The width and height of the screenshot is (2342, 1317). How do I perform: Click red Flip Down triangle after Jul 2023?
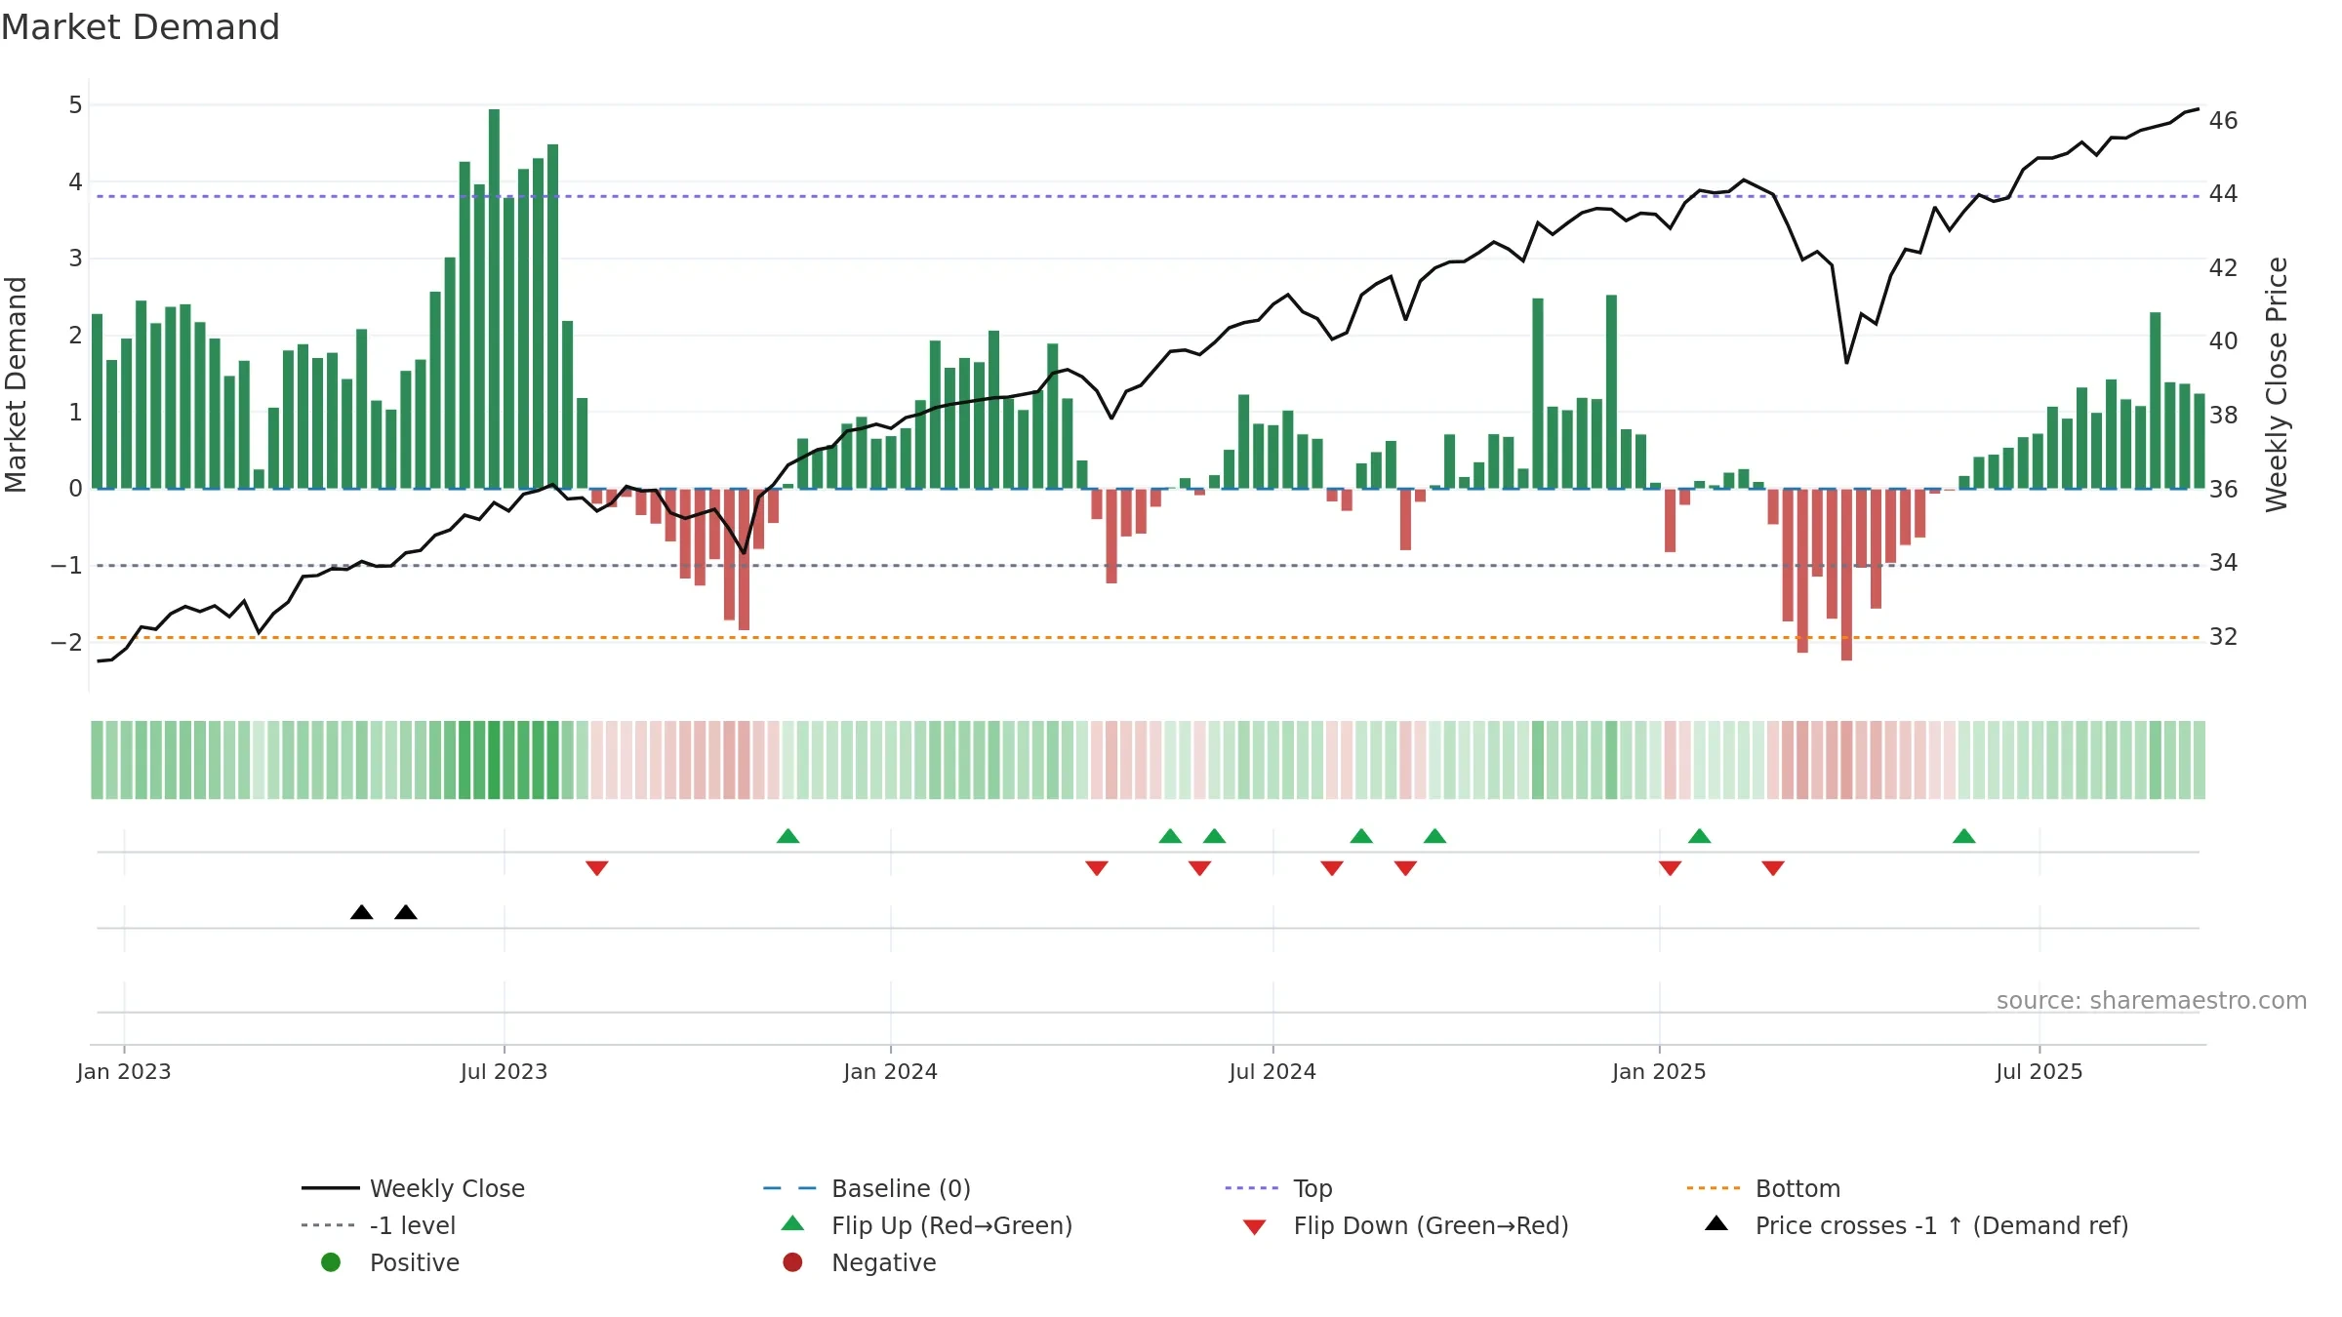point(597,868)
